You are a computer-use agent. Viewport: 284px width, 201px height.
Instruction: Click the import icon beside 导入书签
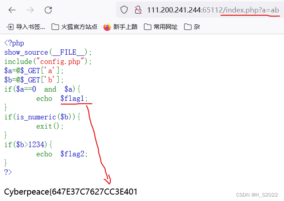(x=10, y=27)
